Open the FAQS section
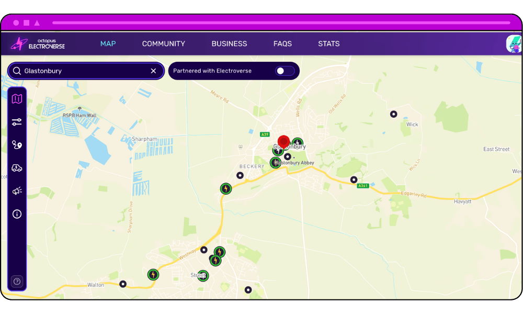Image resolution: width=523 pixels, height=314 pixels. tap(282, 44)
